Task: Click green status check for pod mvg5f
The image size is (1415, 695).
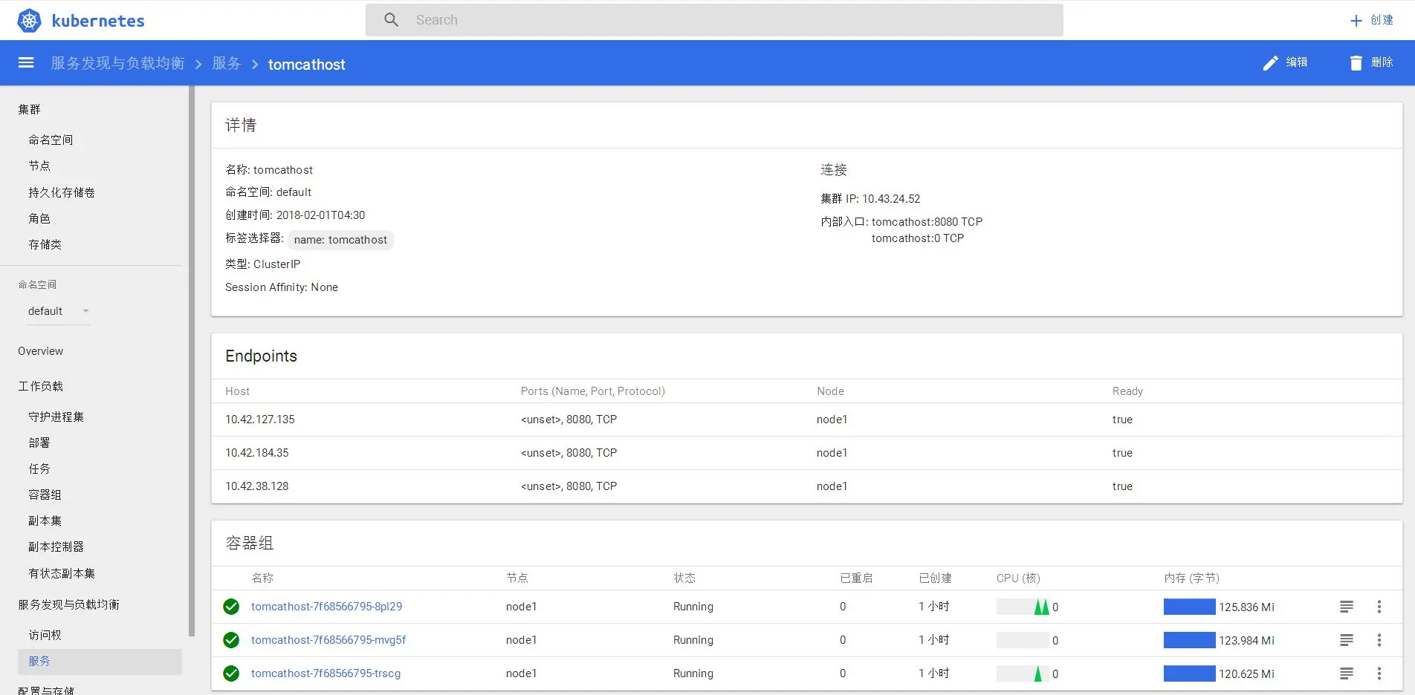Action: click(231, 640)
